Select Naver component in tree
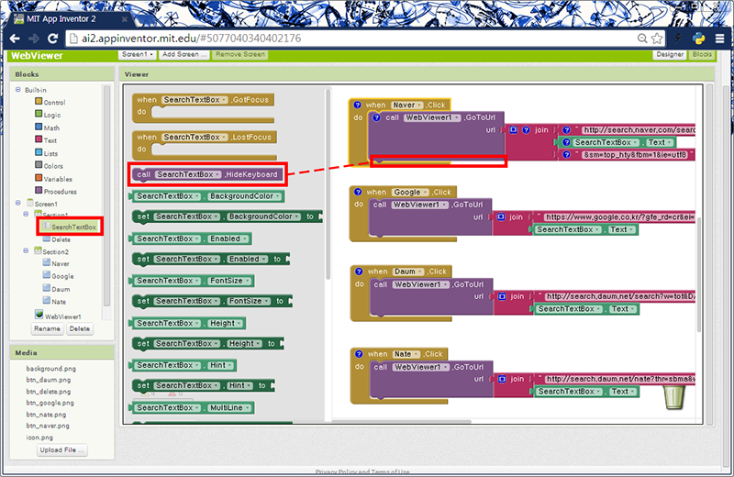This screenshot has width=734, height=477. (56, 263)
